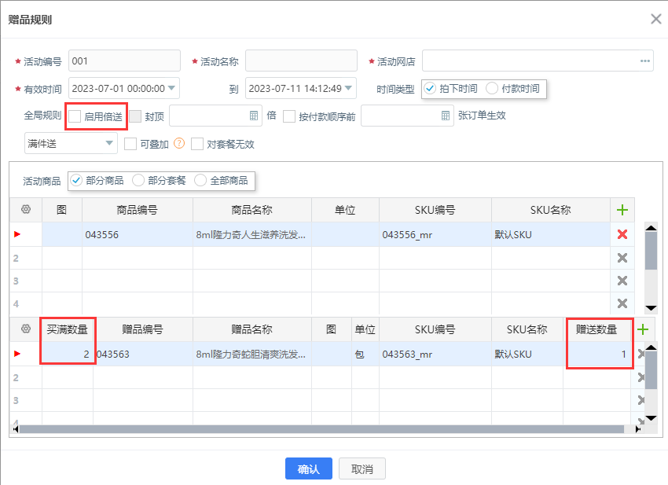Screen dimensions: 668x485
Task: Click SKU cell 043556_mr
Action: [435, 234]
